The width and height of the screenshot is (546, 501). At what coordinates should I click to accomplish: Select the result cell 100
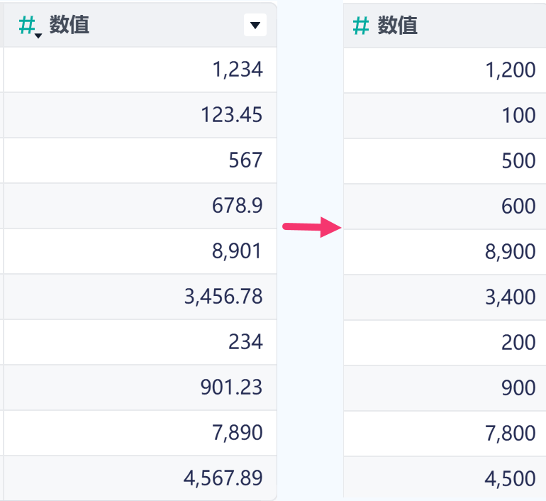tap(445, 116)
